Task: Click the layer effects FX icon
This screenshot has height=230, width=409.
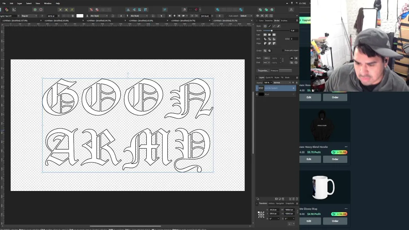Action: coord(283,199)
